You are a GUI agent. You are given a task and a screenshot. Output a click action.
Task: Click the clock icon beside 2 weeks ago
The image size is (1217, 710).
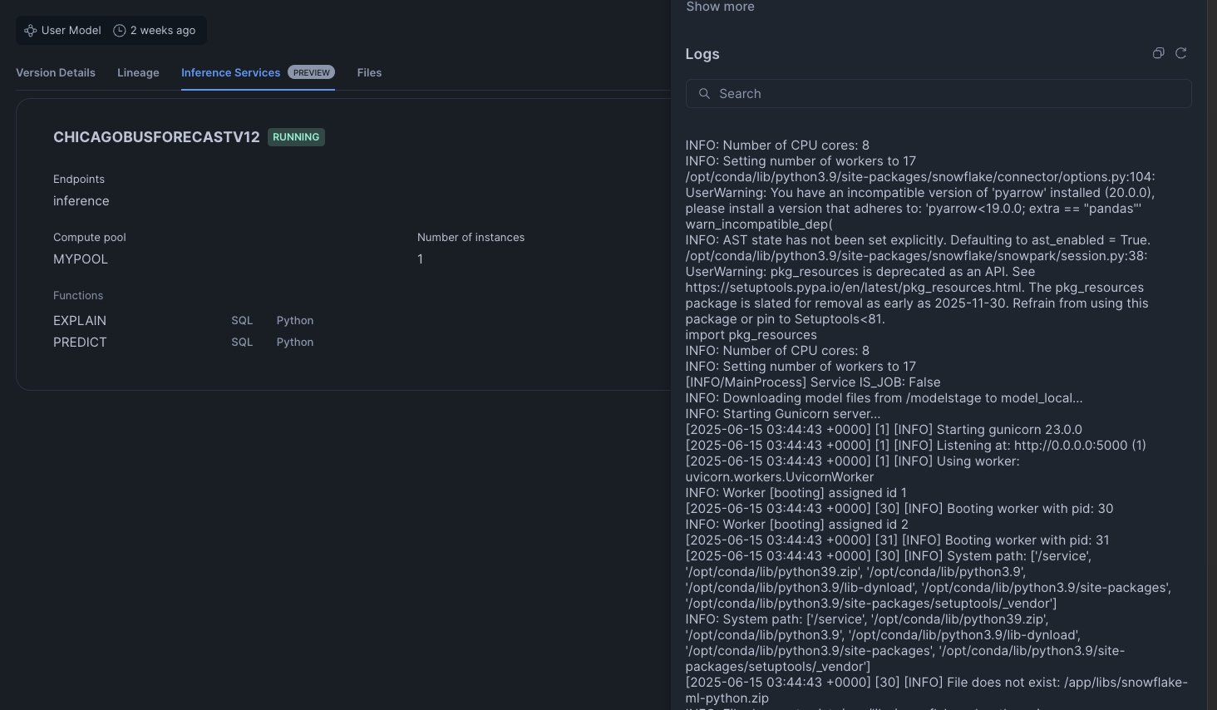coord(120,31)
